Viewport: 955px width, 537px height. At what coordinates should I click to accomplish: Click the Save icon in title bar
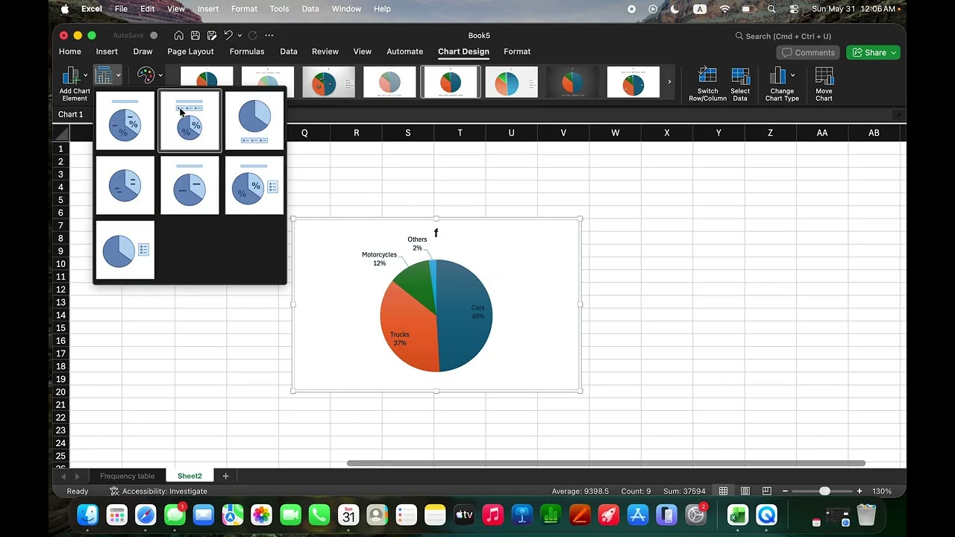195,35
